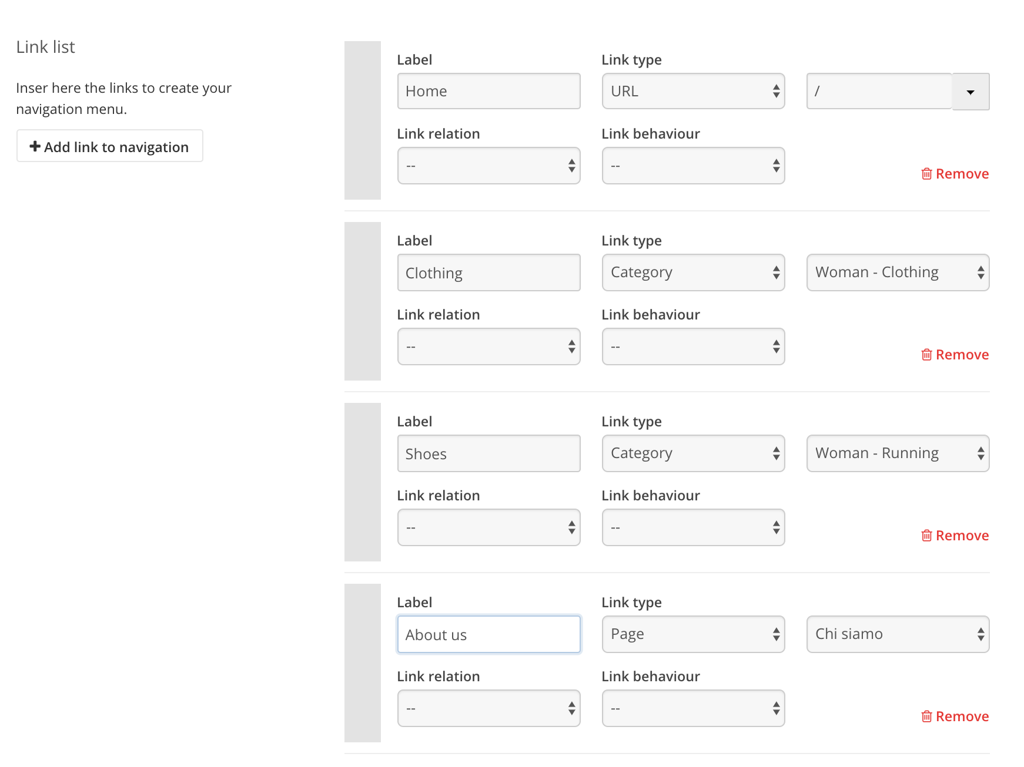Grab the drag handle of Home row

[x=363, y=120]
